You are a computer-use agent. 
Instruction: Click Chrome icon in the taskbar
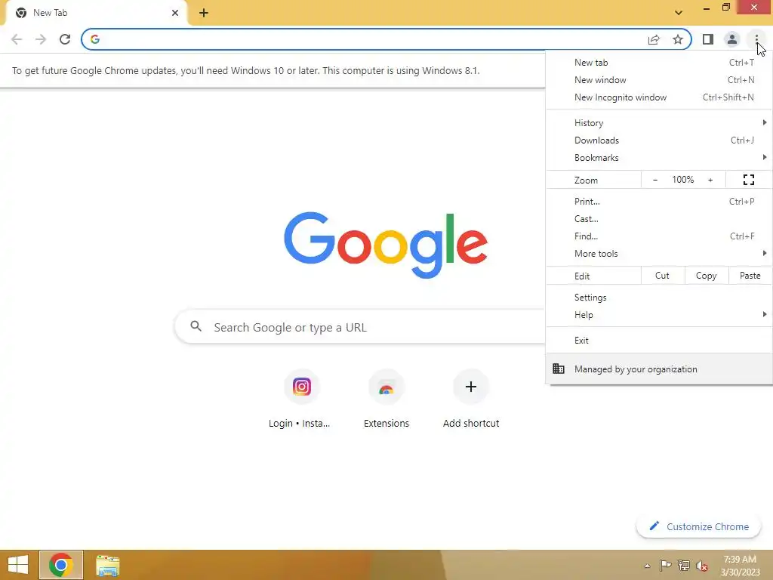point(60,565)
